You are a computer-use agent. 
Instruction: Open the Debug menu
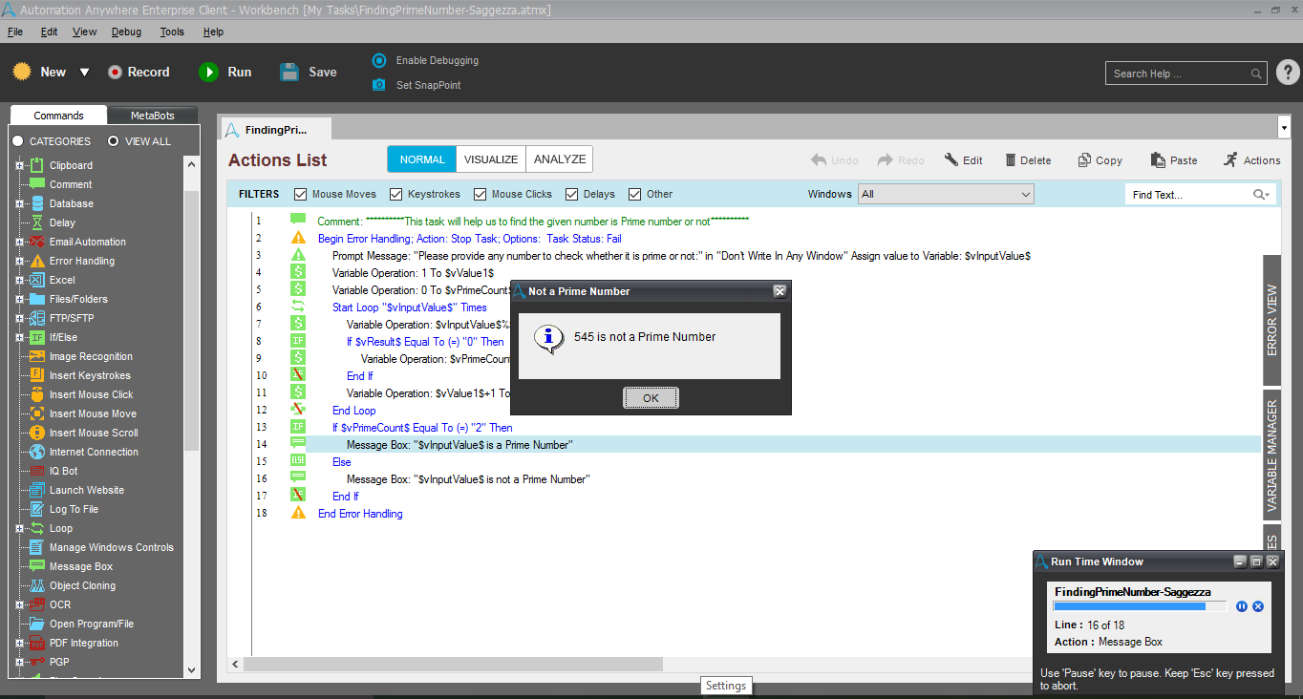click(126, 32)
